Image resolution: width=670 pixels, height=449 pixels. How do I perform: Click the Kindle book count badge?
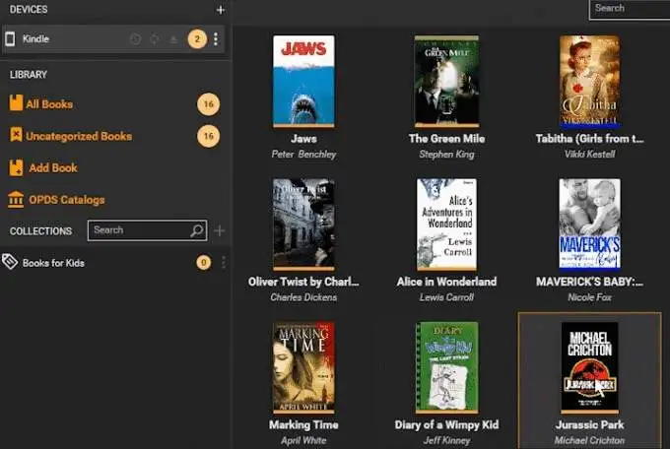(x=197, y=39)
